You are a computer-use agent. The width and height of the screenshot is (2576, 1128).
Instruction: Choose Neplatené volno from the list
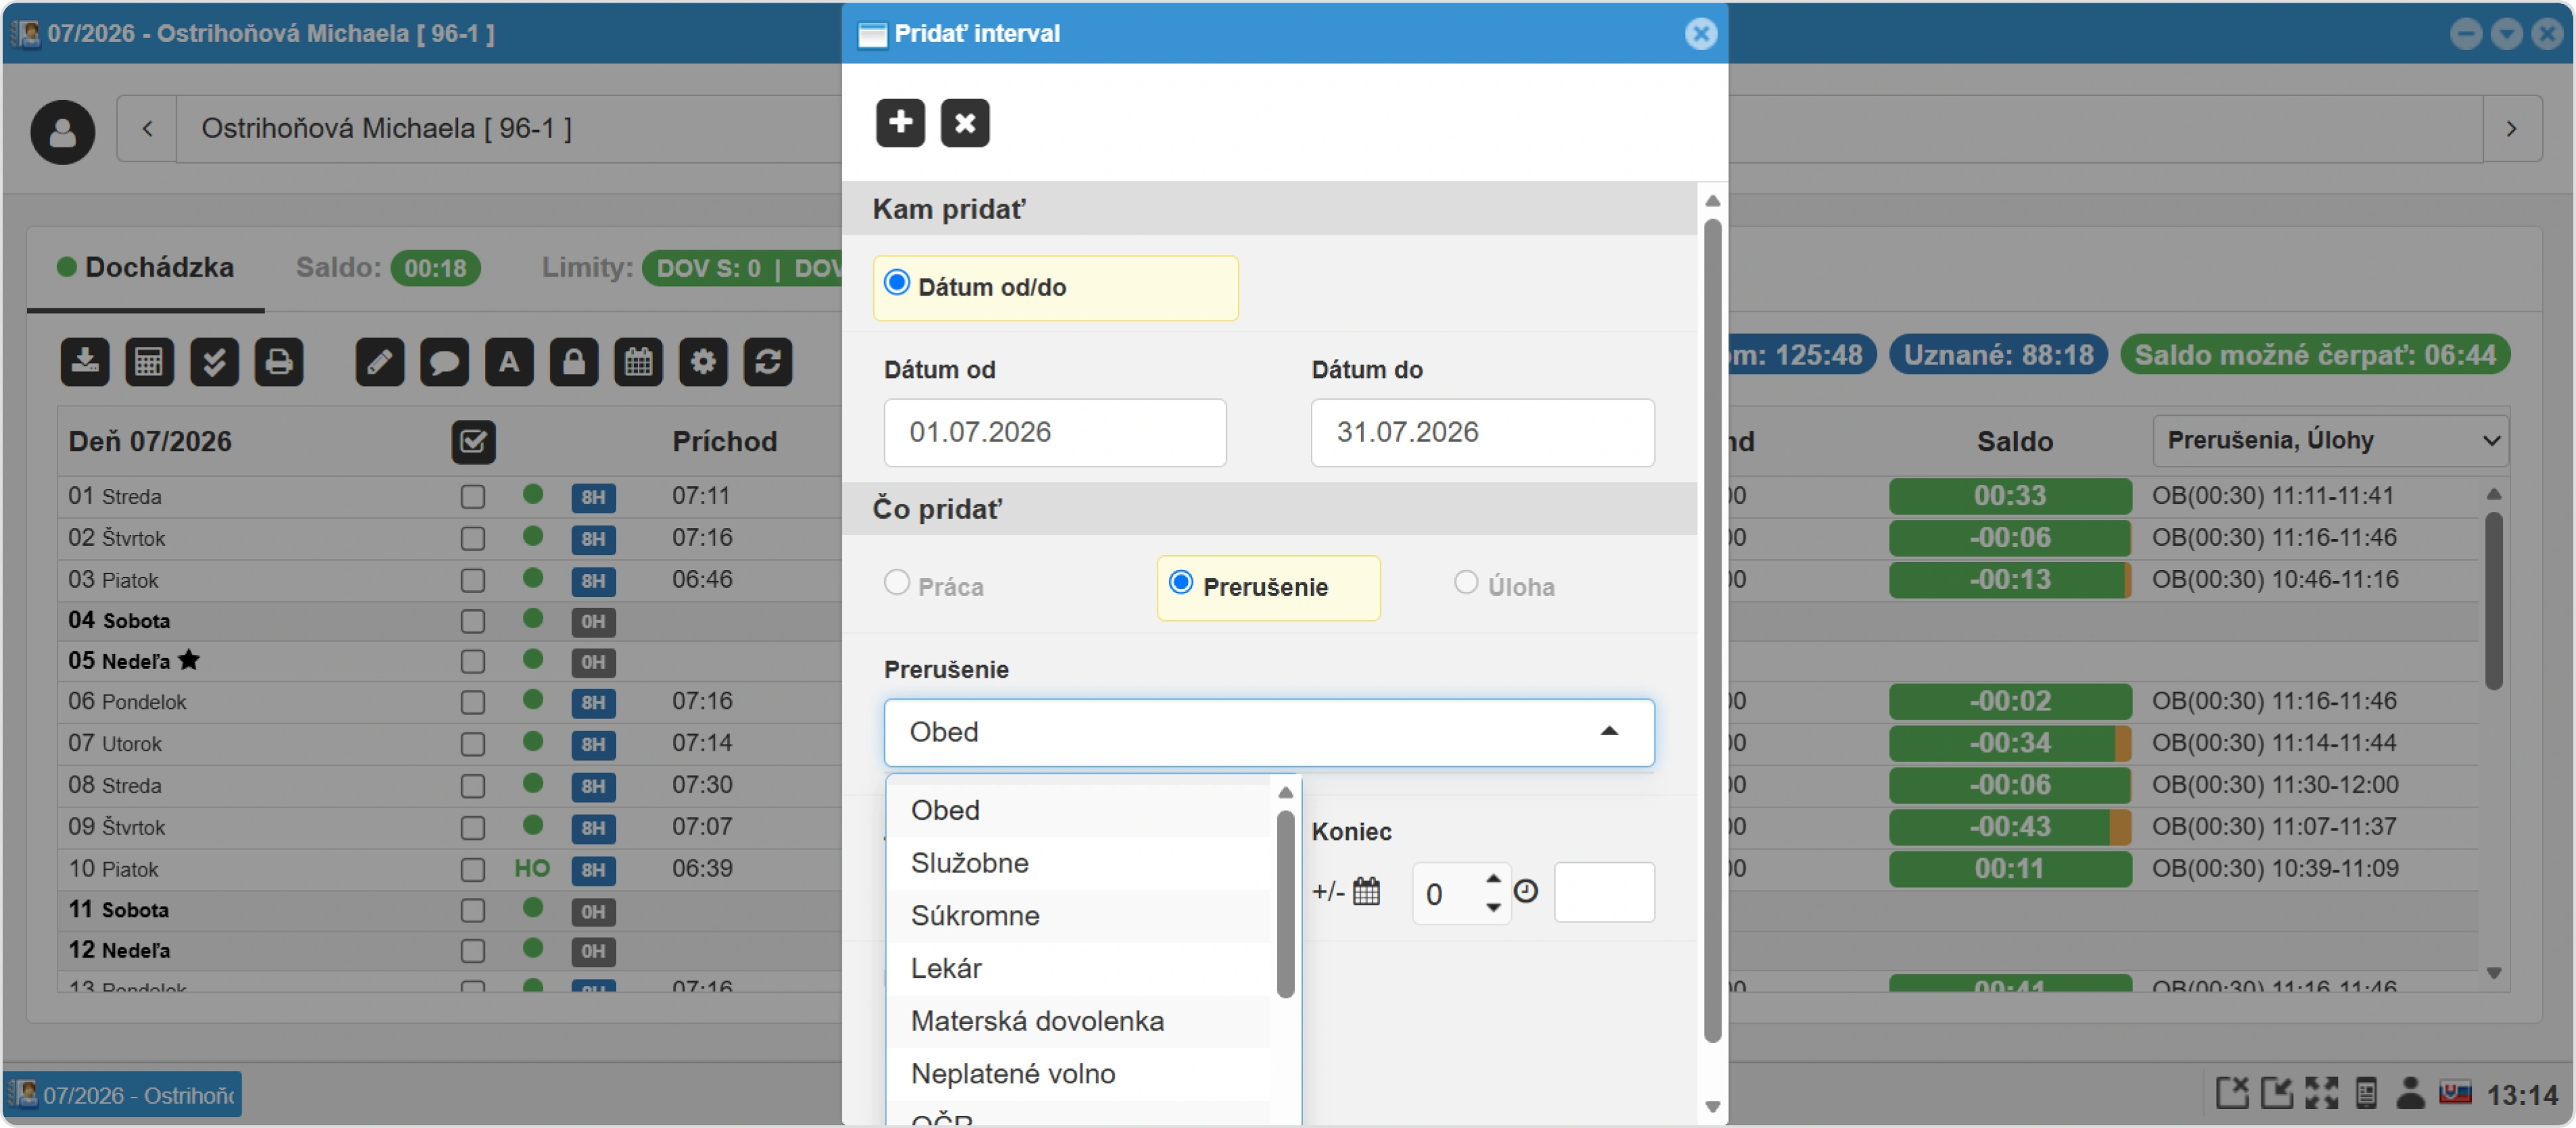[1078, 1074]
